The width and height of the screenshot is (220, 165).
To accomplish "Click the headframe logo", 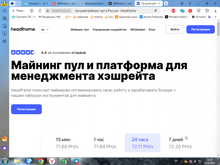I will [24, 29].
